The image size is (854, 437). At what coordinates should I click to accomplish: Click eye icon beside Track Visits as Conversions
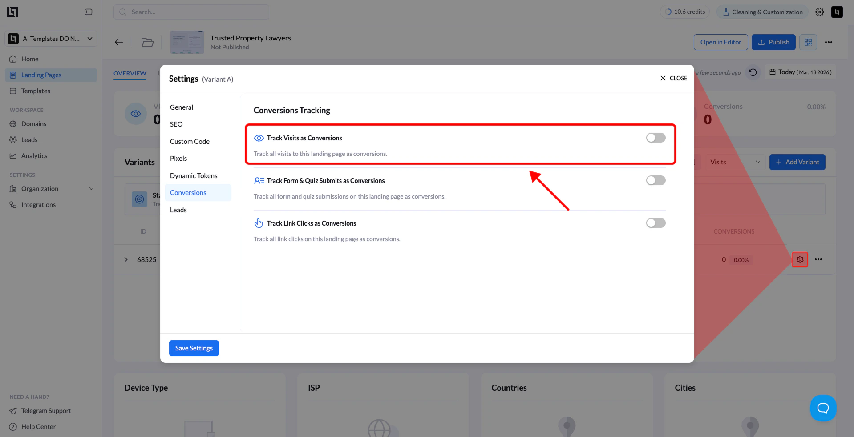(259, 138)
